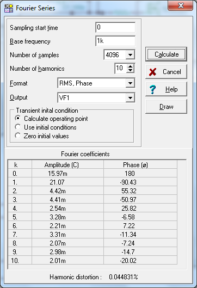Screen dimensions: 197x288
Task: Select the harmonic row k equals 1
Action: point(93,182)
